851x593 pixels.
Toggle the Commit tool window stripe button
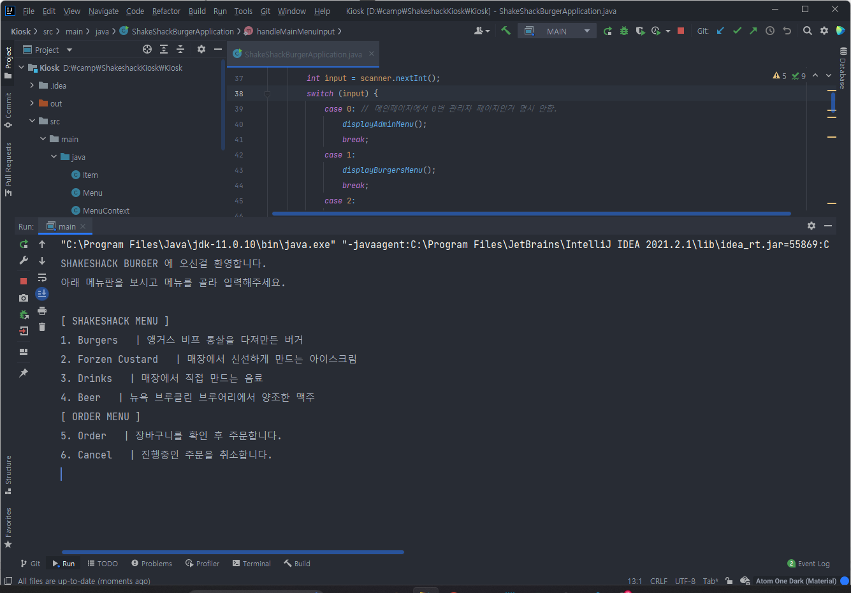pyautogui.click(x=8, y=110)
